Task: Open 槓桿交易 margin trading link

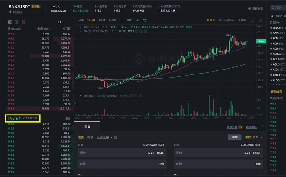Action: [232, 127]
